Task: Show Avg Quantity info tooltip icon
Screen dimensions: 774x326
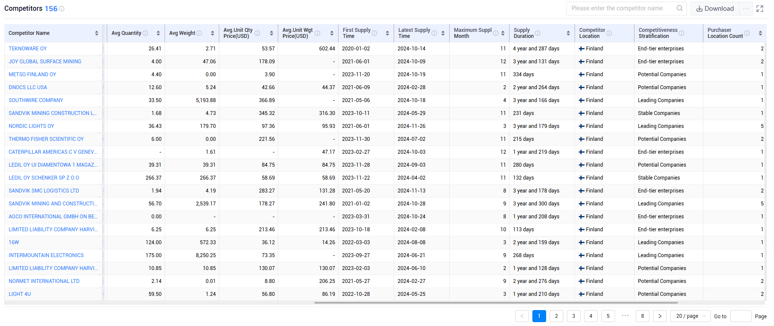Action: point(145,33)
